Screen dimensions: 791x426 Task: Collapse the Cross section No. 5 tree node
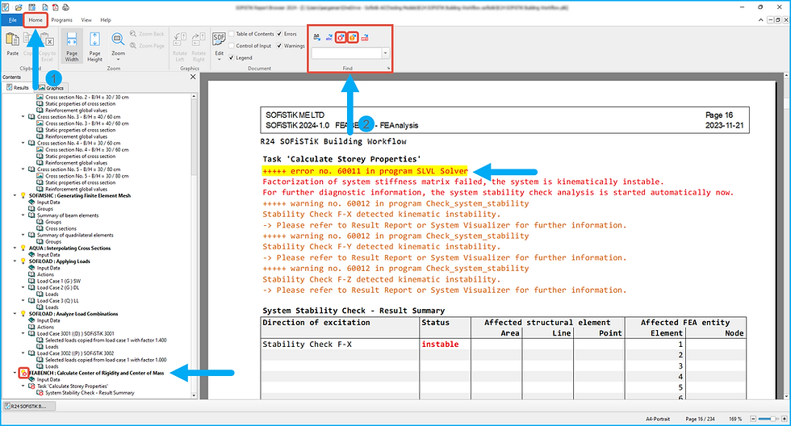[23, 169]
